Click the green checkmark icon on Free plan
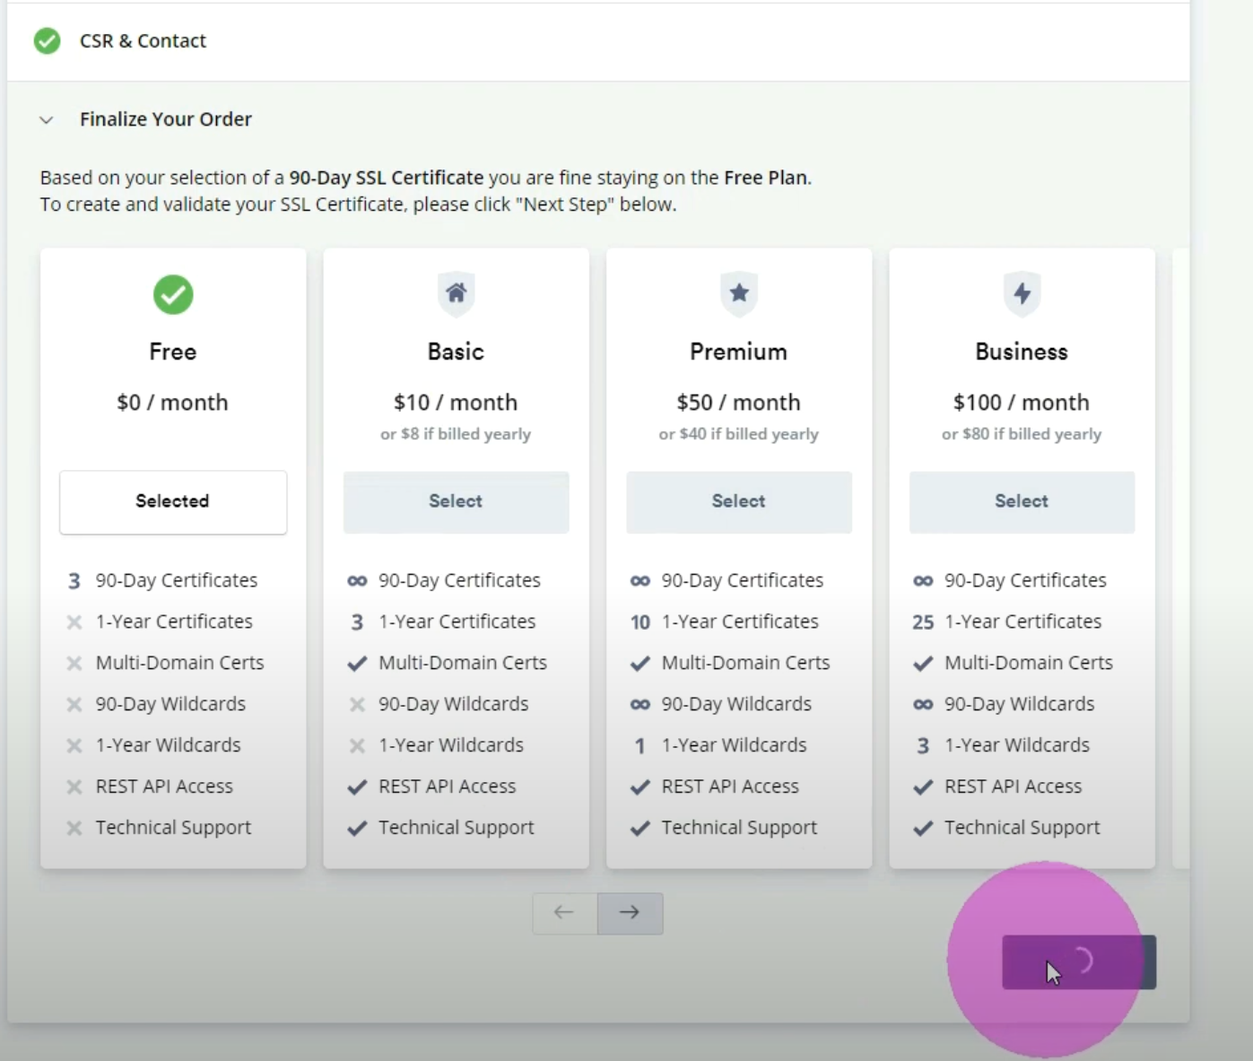Viewport: 1253px width, 1061px height. pos(172,294)
